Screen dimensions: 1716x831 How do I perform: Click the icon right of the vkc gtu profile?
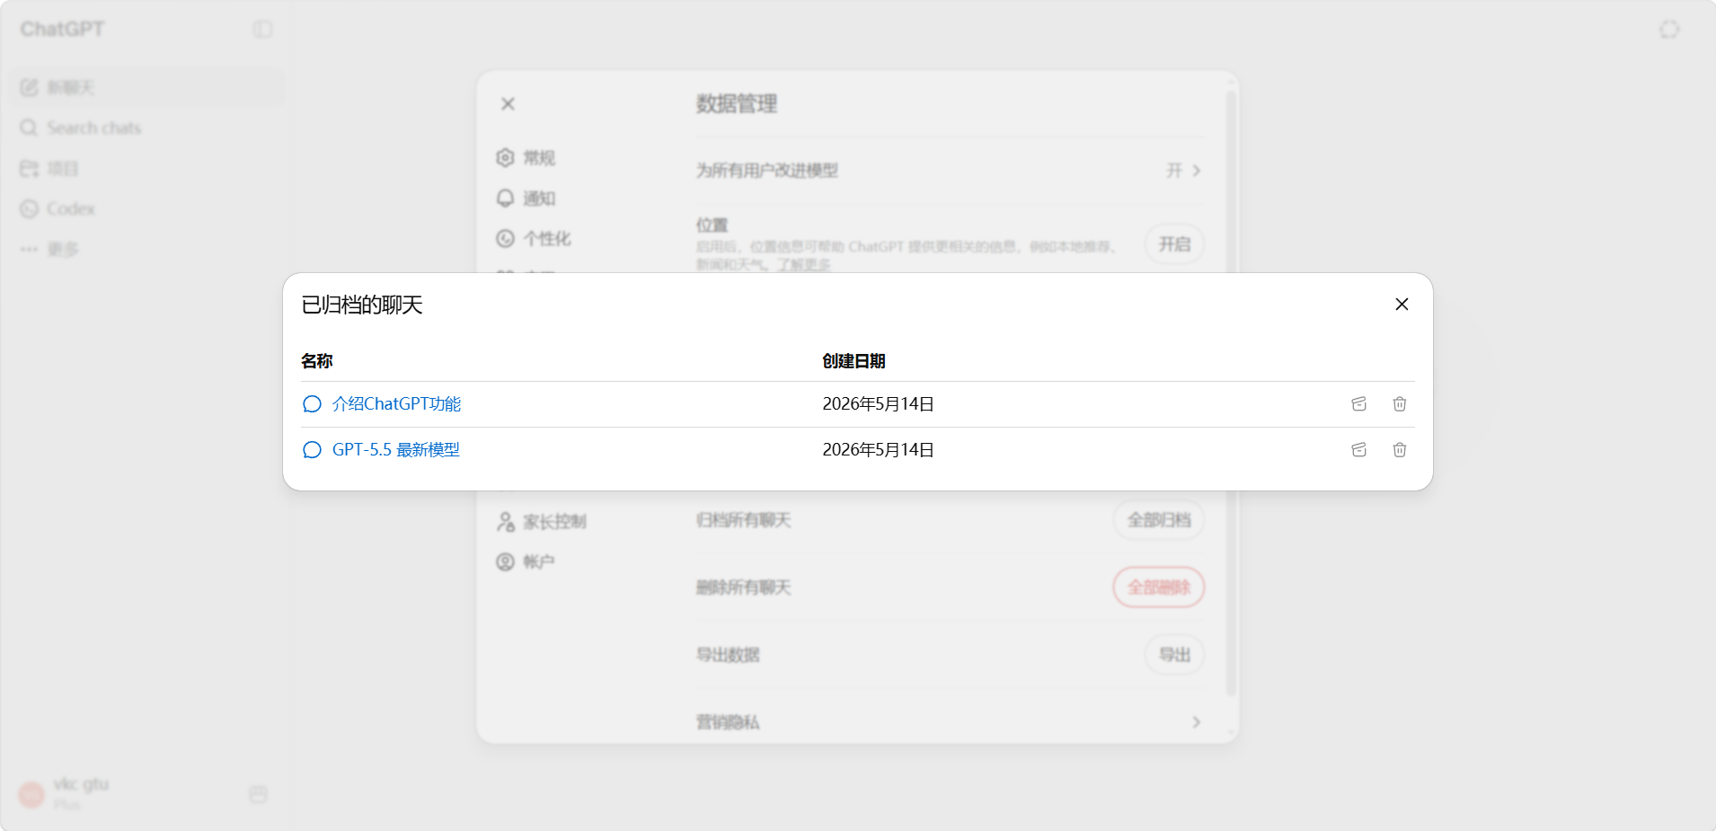point(259,794)
